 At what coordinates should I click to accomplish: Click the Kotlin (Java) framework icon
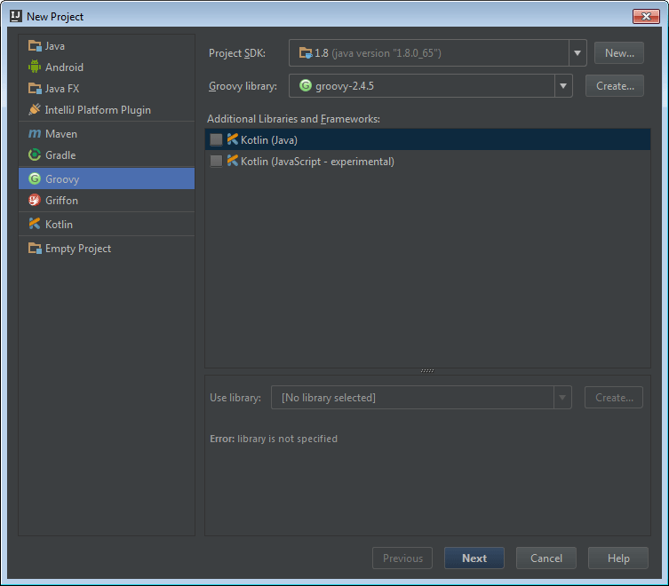(x=233, y=139)
